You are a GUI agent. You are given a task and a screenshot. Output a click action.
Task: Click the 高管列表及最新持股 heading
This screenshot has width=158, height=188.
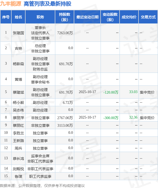pos(48,4)
